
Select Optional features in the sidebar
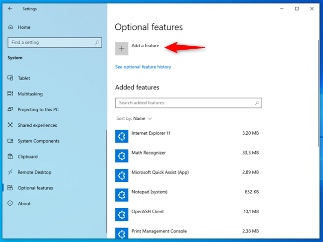35,188
